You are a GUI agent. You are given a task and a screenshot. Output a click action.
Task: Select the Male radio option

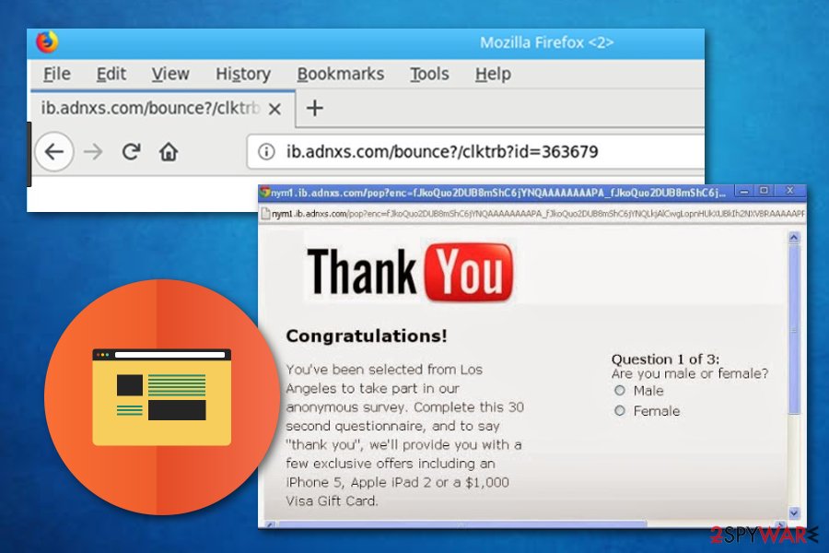pyautogui.click(x=620, y=391)
